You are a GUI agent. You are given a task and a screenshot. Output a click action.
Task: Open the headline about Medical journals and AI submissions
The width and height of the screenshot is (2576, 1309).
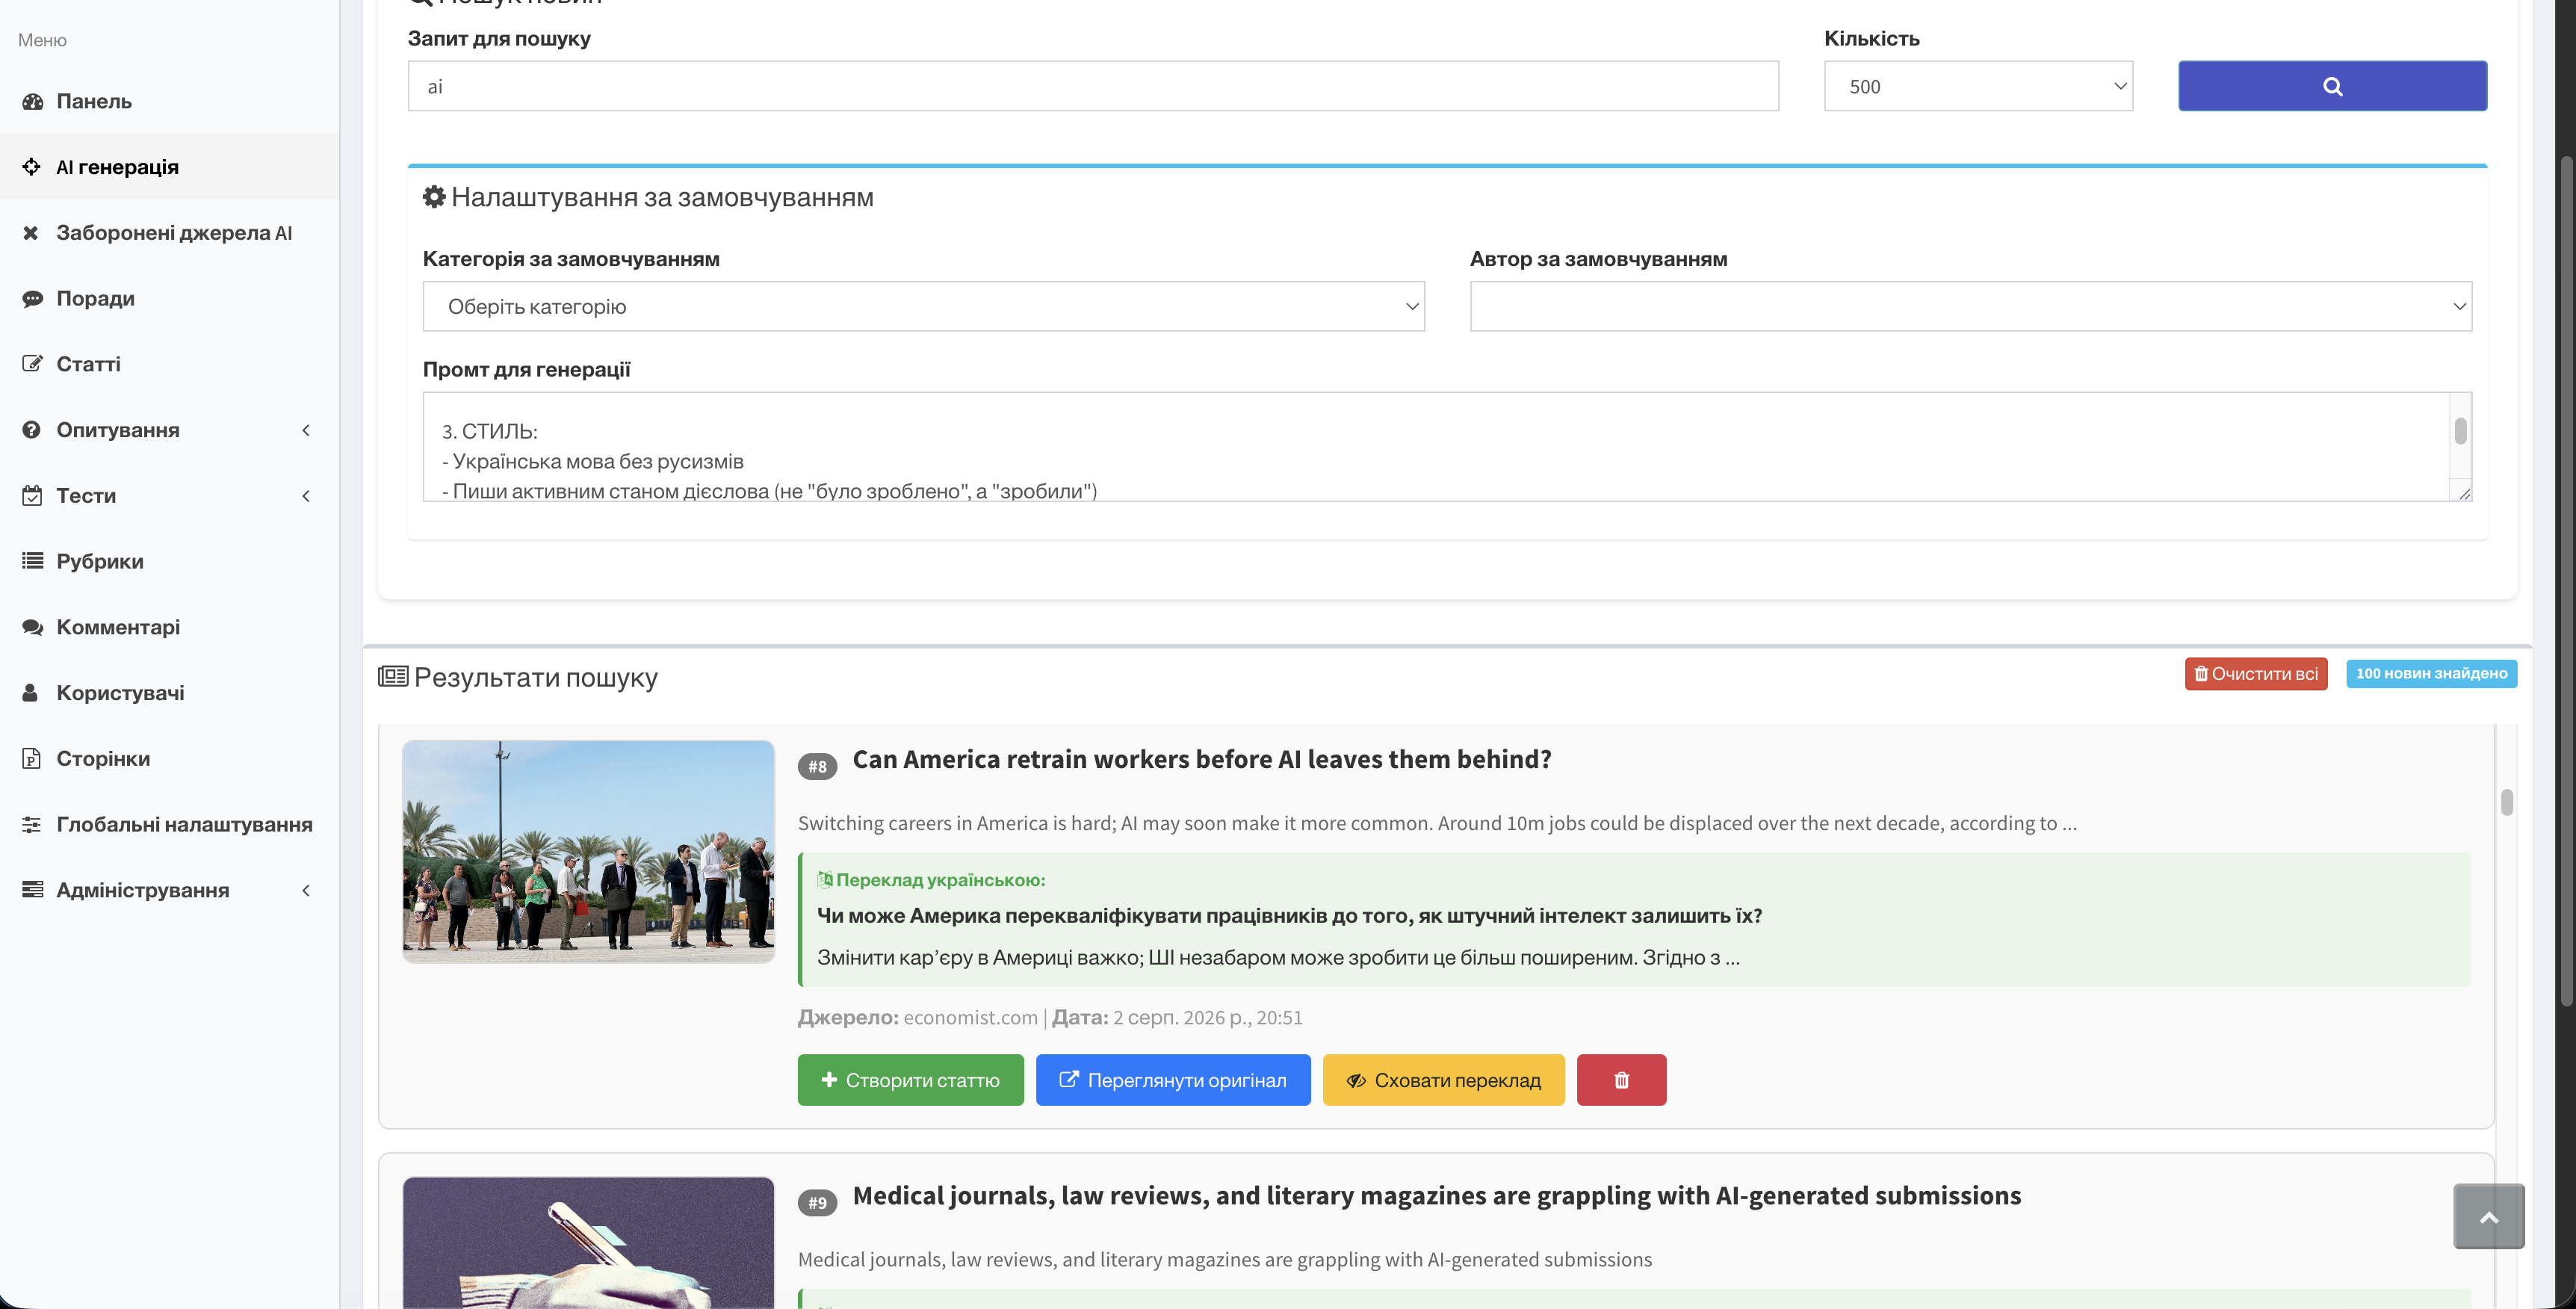click(x=1437, y=1196)
